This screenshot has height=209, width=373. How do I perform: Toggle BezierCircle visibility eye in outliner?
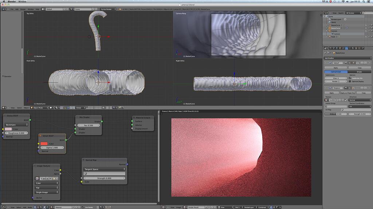366,25
